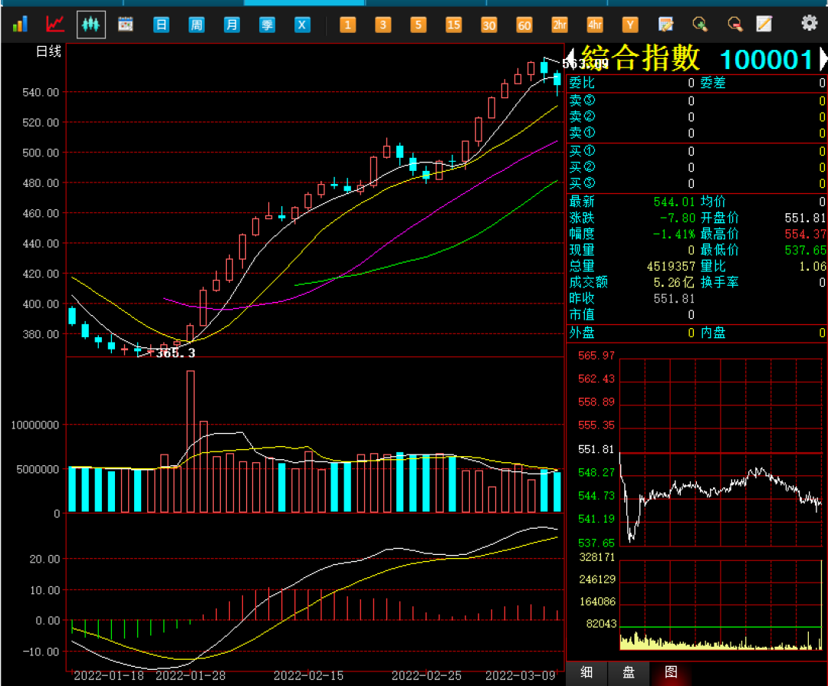
Task: Click the low price 537.65 beside 最低价
Action: tap(805, 251)
